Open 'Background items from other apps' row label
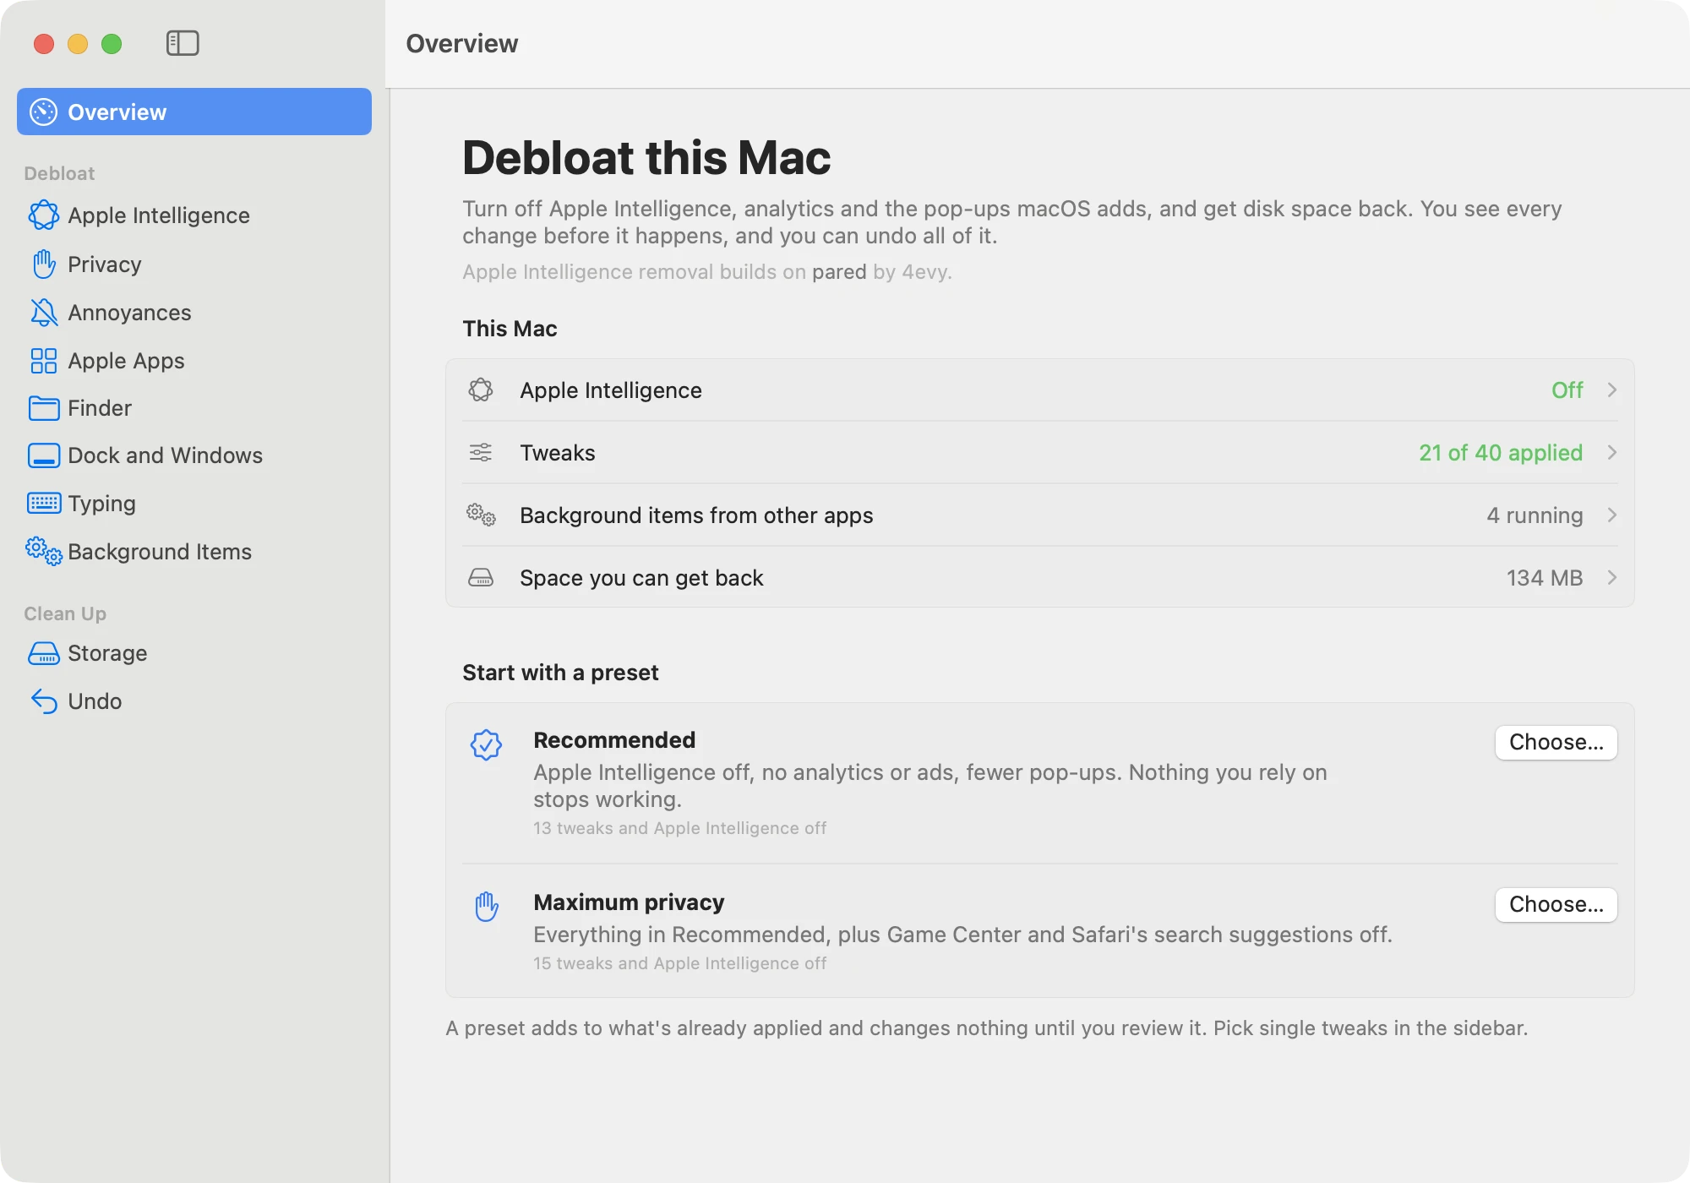This screenshot has height=1183, width=1690. tap(696, 515)
